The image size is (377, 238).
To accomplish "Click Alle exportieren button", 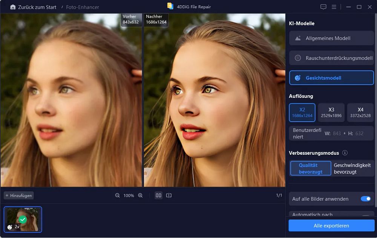I will click(331, 226).
